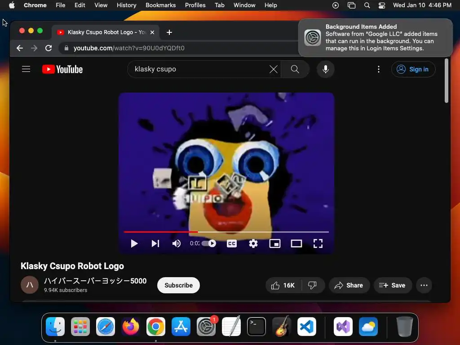The height and width of the screenshot is (345, 460).
Task: Open the History menu
Action: (126, 5)
